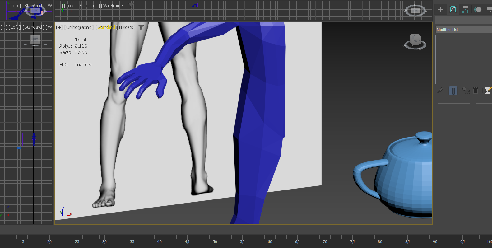Viewport: 492px width, 248px height.
Task: Open the [Standard] label in the Left viewport
Action: pyautogui.click(x=33, y=27)
